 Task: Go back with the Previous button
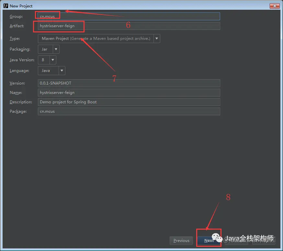pyautogui.click(x=181, y=241)
